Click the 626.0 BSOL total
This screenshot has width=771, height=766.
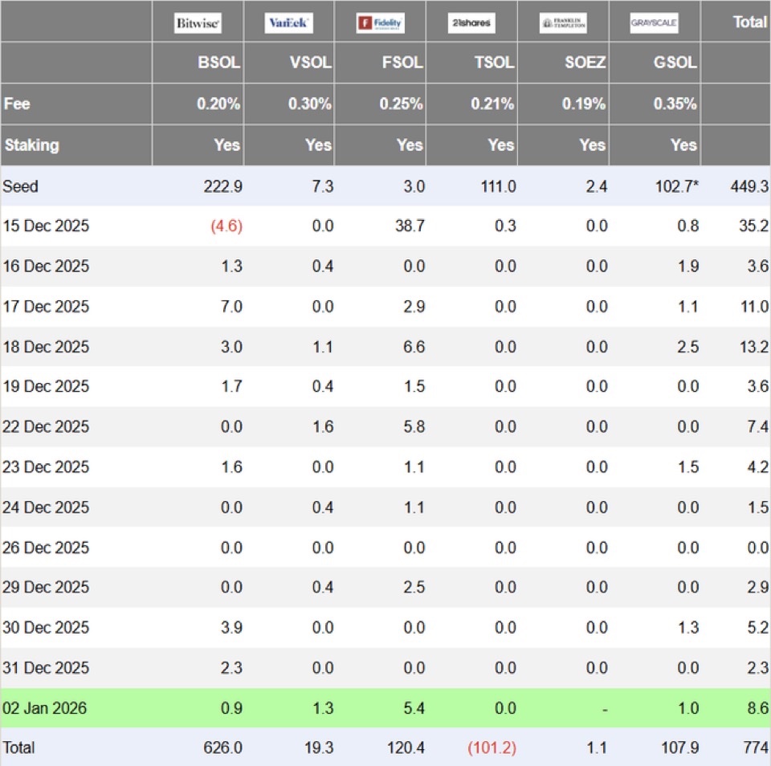222,748
